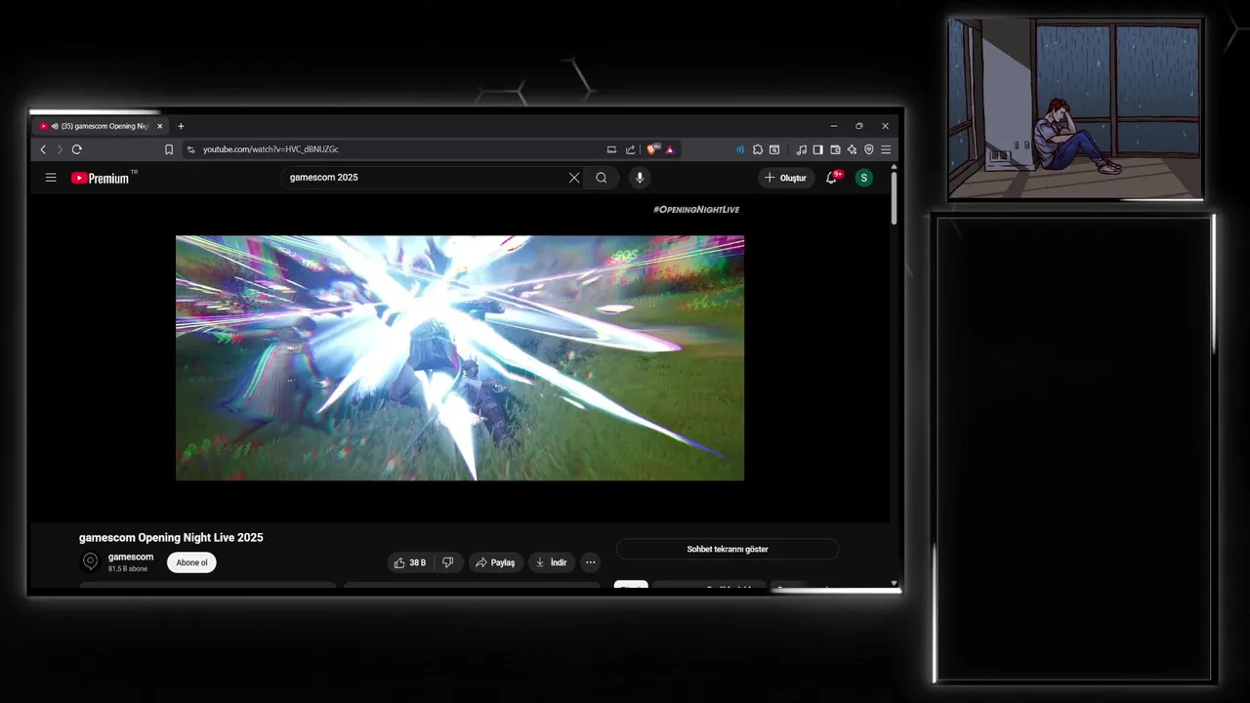Screen dimensions: 1250x703
Task: Click Sohbet tekrarını göster button
Action: (728, 549)
